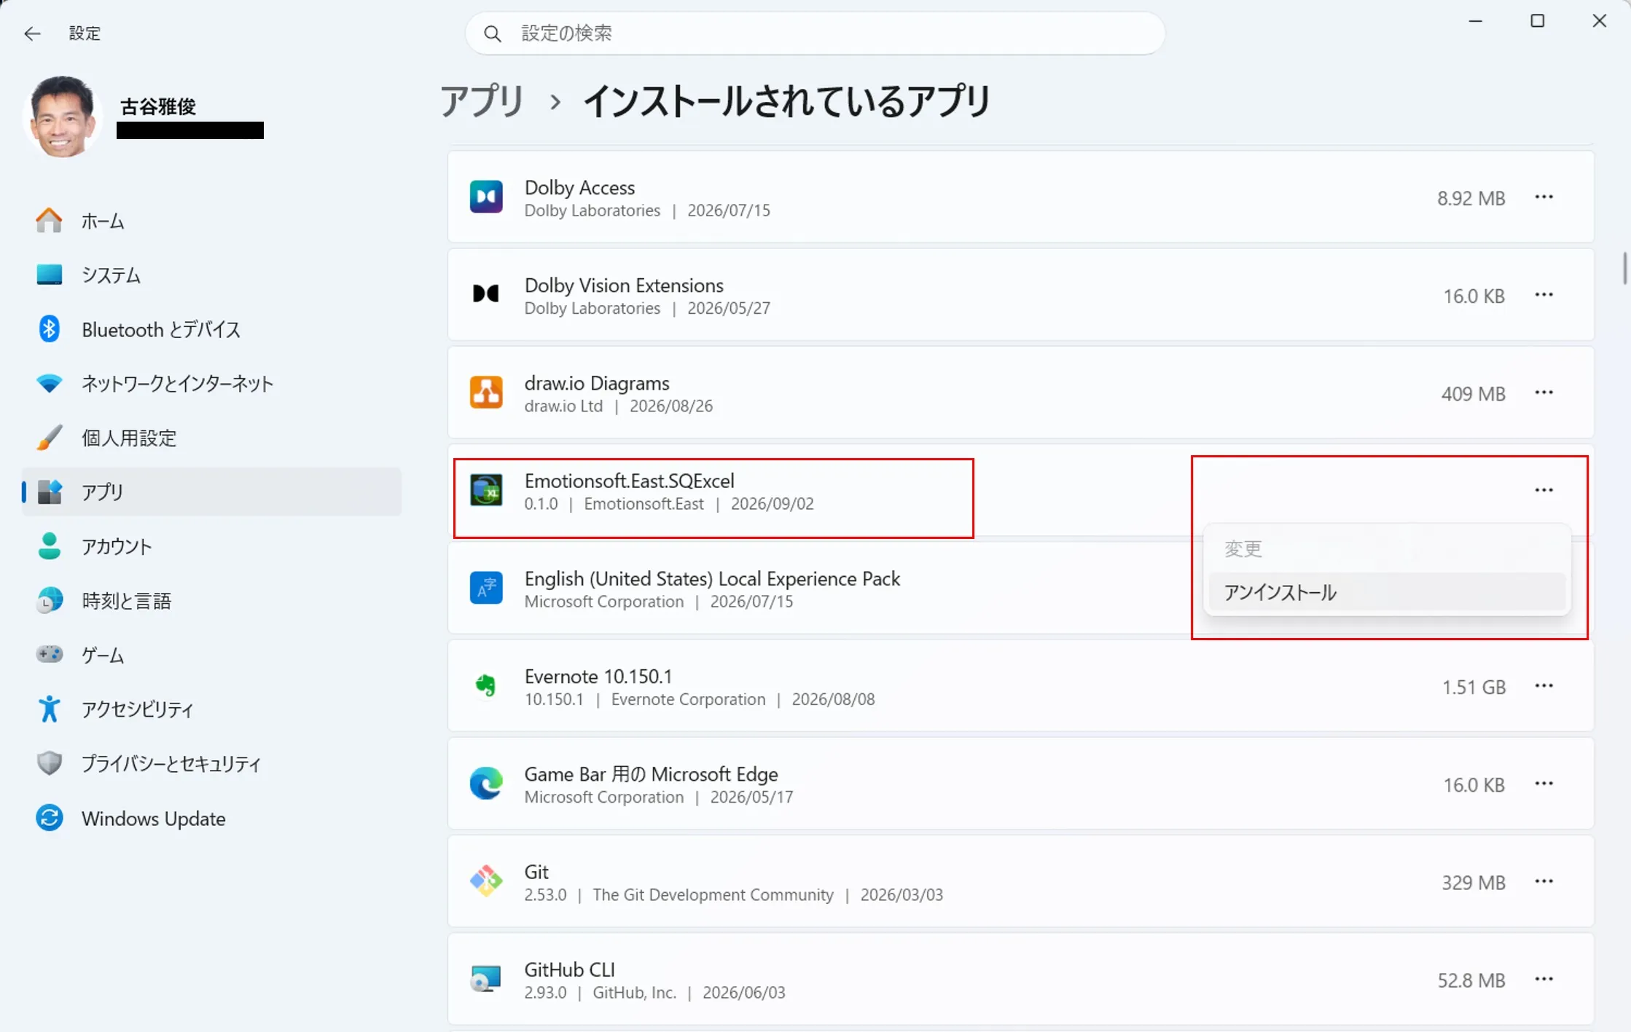Open アカウント settings
The height and width of the screenshot is (1032, 1631).
(211, 546)
